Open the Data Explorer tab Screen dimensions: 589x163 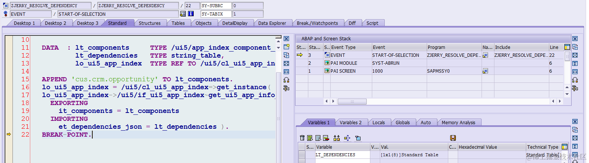(272, 23)
